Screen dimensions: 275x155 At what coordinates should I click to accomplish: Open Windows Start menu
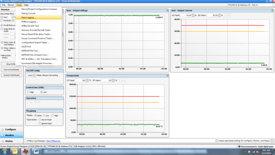point(4,151)
